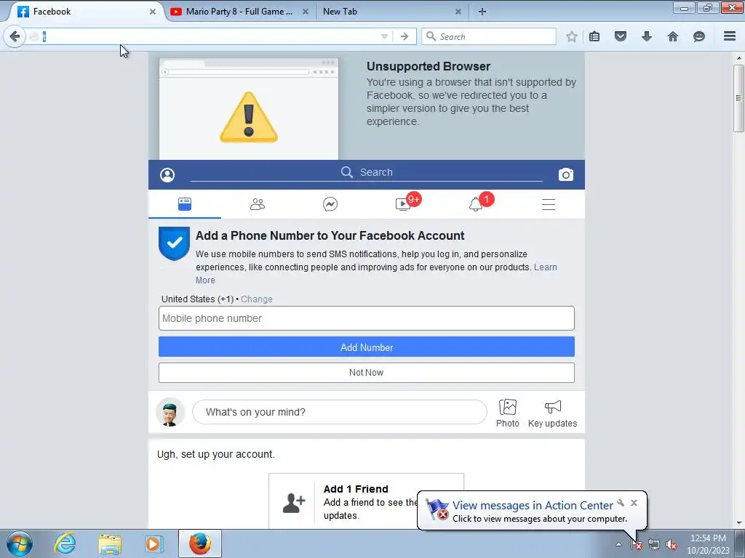Open the Watch videos tab icon
The image size is (745, 558).
403,204
